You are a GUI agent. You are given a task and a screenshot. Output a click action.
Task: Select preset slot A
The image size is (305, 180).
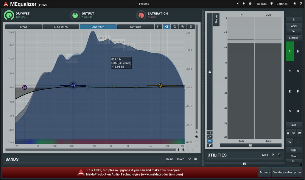click(x=290, y=51)
